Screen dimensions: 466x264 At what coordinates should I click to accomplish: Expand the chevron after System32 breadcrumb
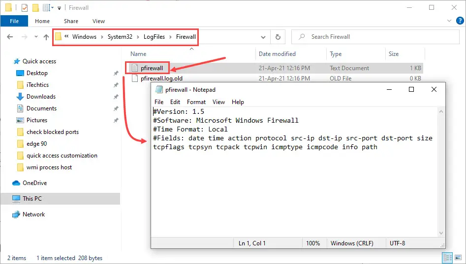[138, 37]
